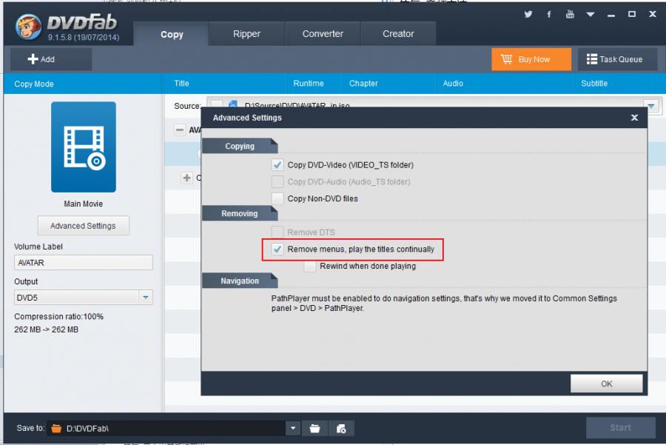Open the Output DVD5 dropdown
The height and width of the screenshot is (445, 666).
click(146, 298)
